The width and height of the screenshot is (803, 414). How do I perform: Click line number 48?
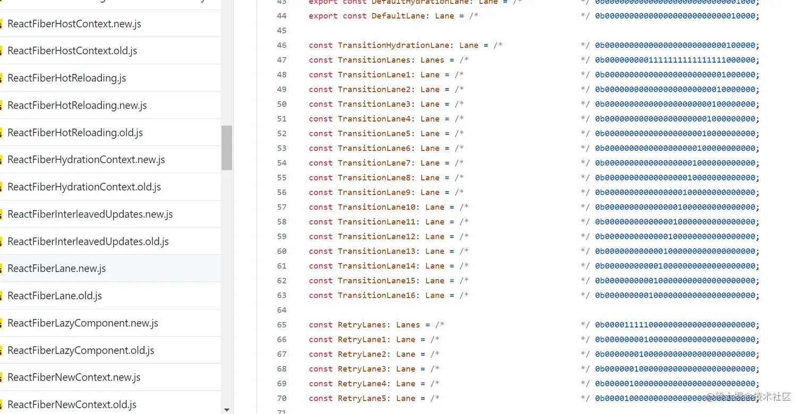pos(281,75)
